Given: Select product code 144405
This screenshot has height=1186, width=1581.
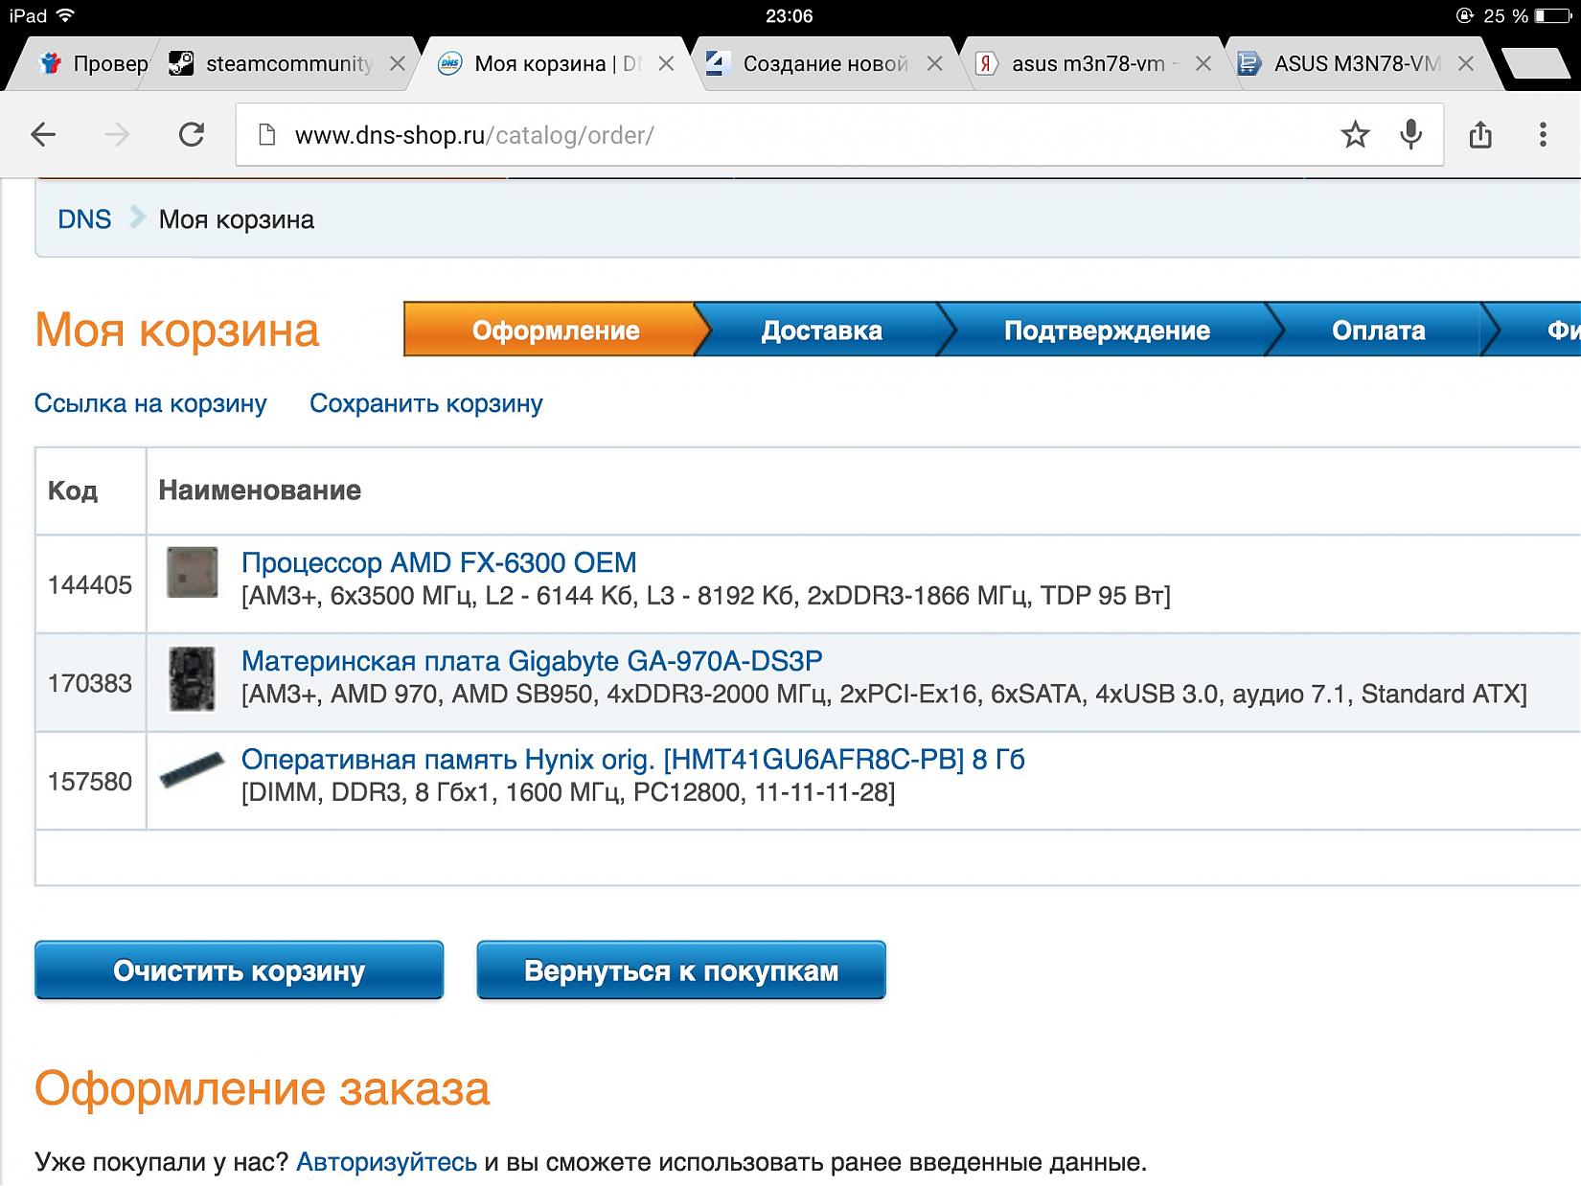Looking at the screenshot, I should point(90,584).
